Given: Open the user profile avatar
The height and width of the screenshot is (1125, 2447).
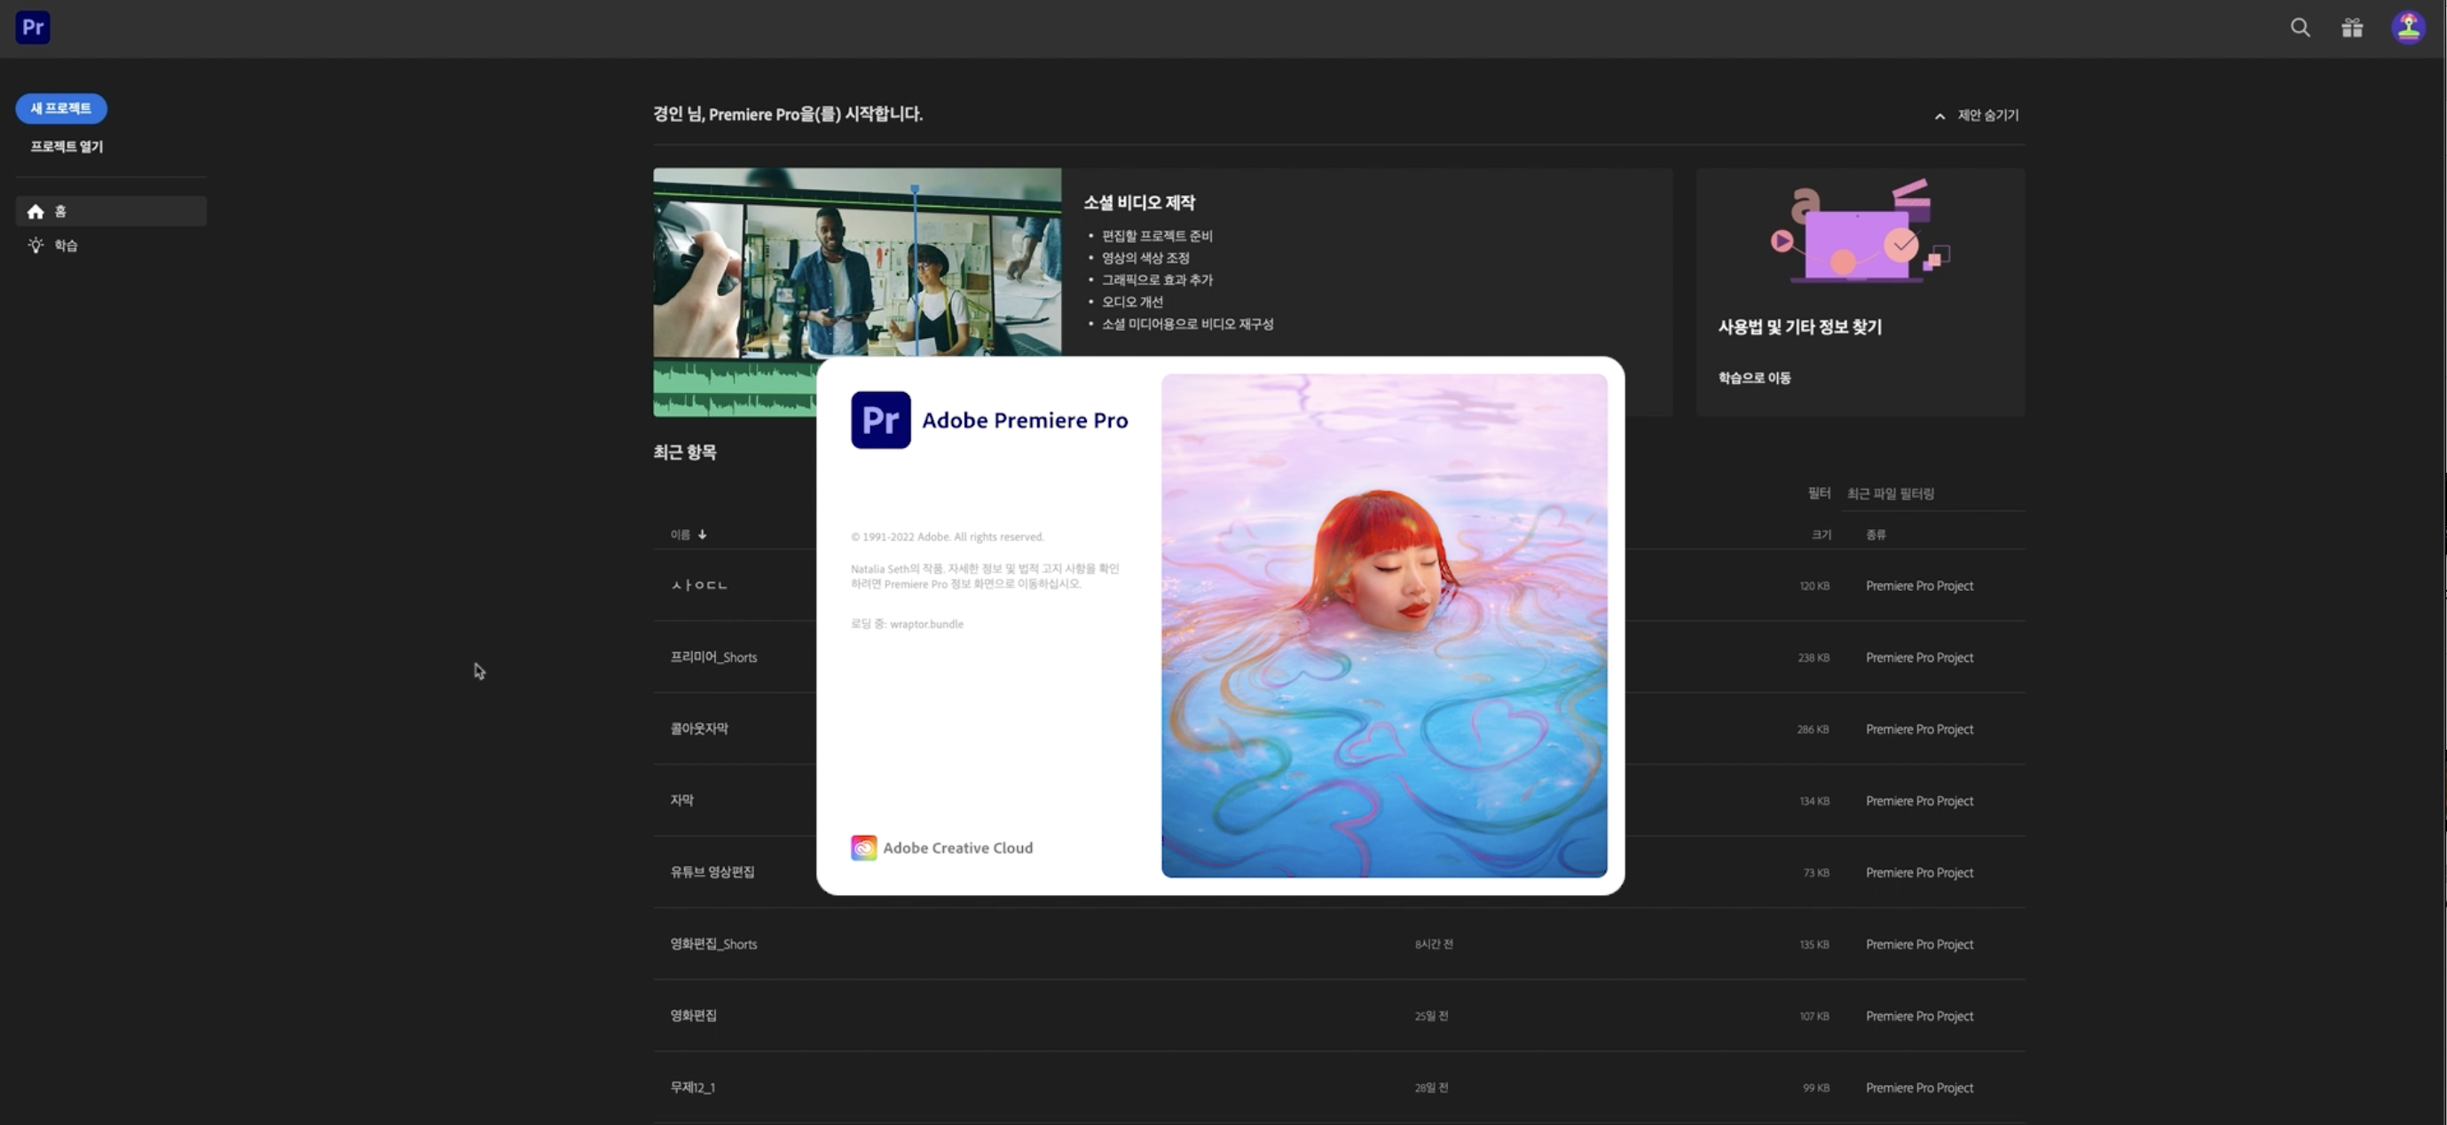Looking at the screenshot, I should click(2408, 28).
